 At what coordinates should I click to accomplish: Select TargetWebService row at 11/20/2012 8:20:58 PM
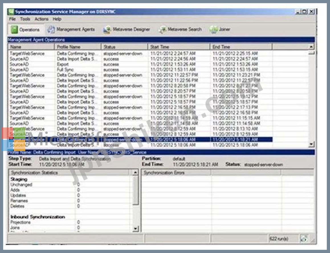pyautogui.click(x=140, y=86)
